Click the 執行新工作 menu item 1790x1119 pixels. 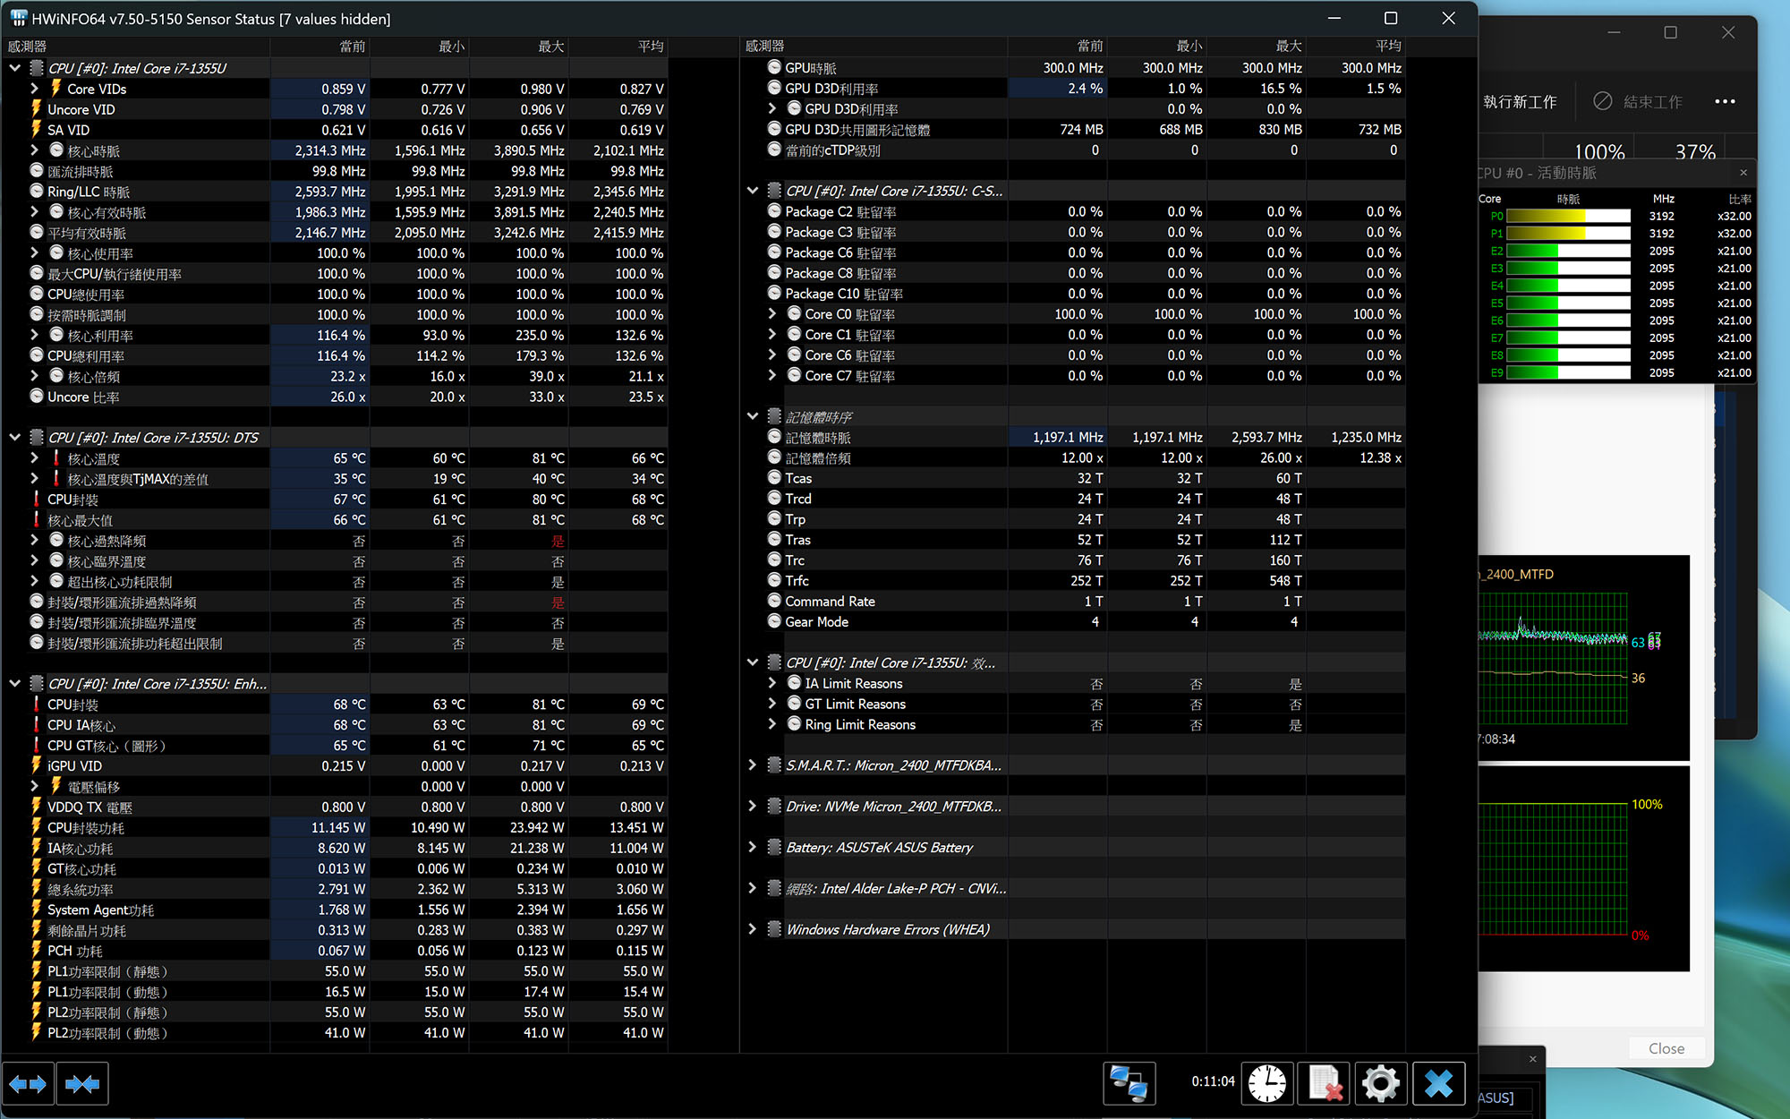(x=1520, y=102)
